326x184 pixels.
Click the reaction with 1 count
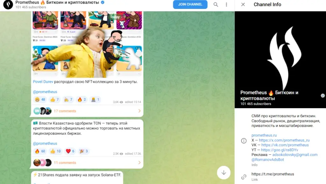tap(95, 100)
